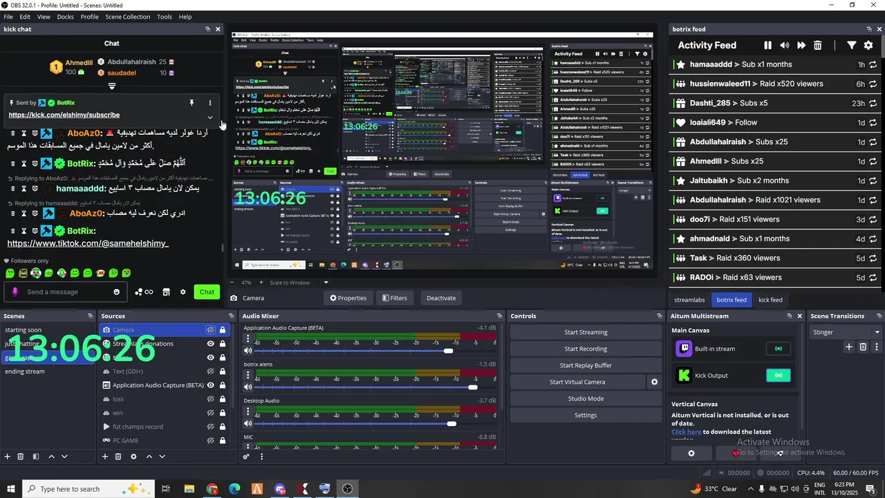Mute botrix alerts audio channel
The height and width of the screenshot is (498, 885).
pyautogui.click(x=248, y=387)
